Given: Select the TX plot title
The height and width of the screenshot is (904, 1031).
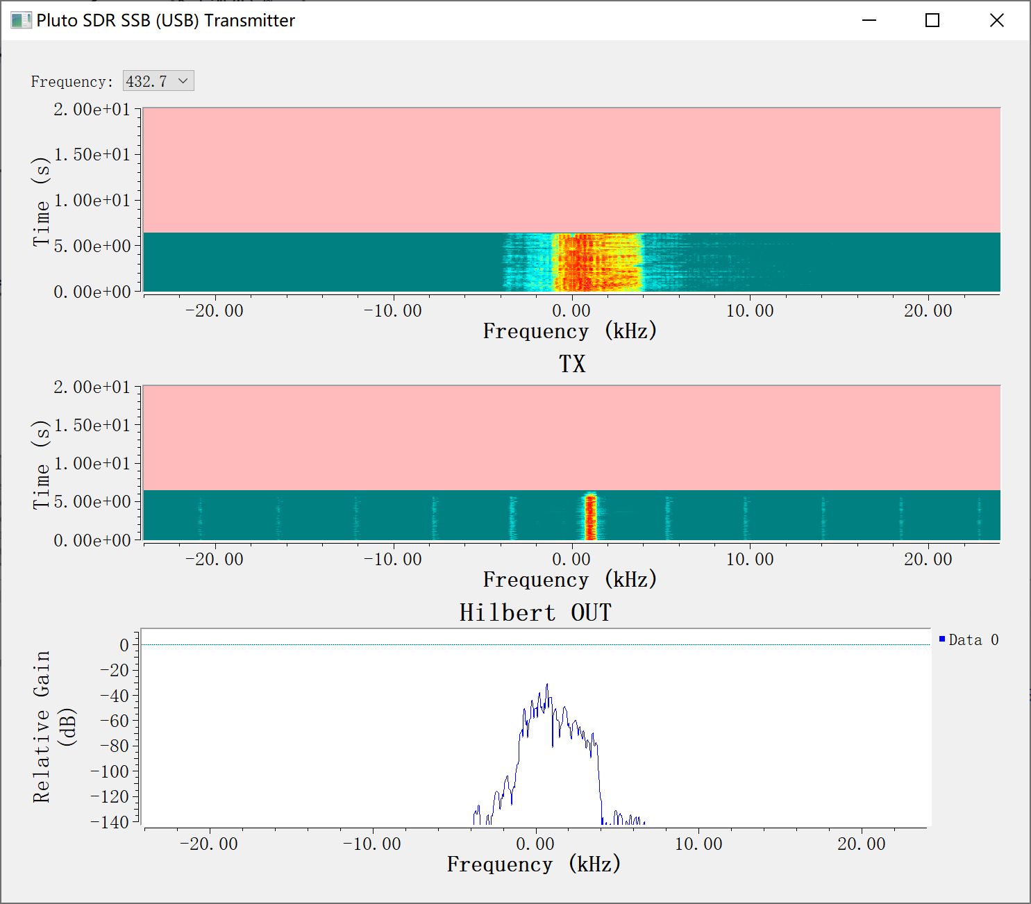Looking at the screenshot, I should [x=572, y=364].
